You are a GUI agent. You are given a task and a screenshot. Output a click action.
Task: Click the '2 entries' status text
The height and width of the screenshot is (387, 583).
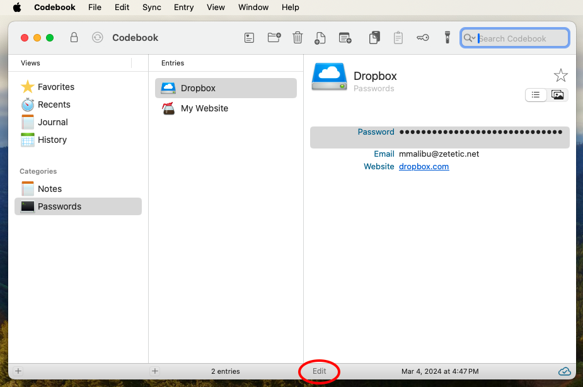point(226,371)
